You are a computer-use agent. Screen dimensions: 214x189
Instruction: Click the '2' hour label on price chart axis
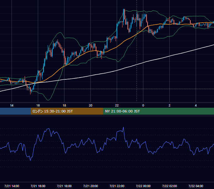point(170,106)
